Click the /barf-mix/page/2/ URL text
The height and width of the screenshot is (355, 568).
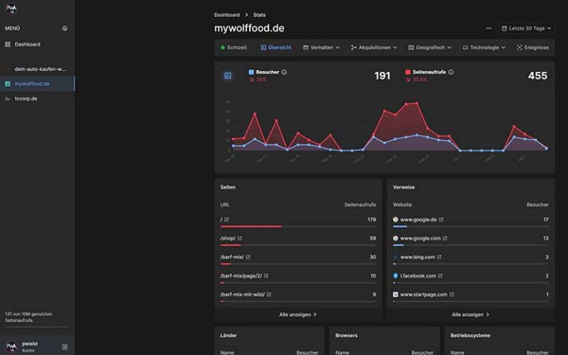pos(241,276)
